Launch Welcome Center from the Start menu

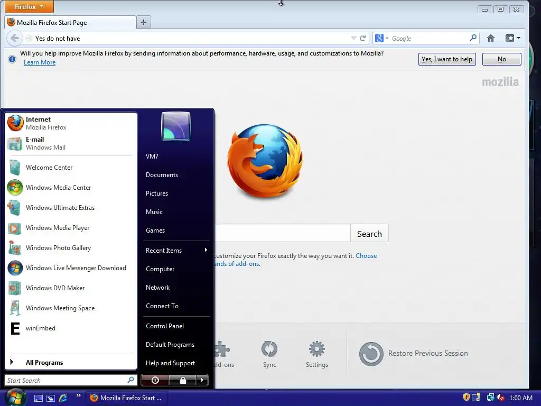click(71, 168)
